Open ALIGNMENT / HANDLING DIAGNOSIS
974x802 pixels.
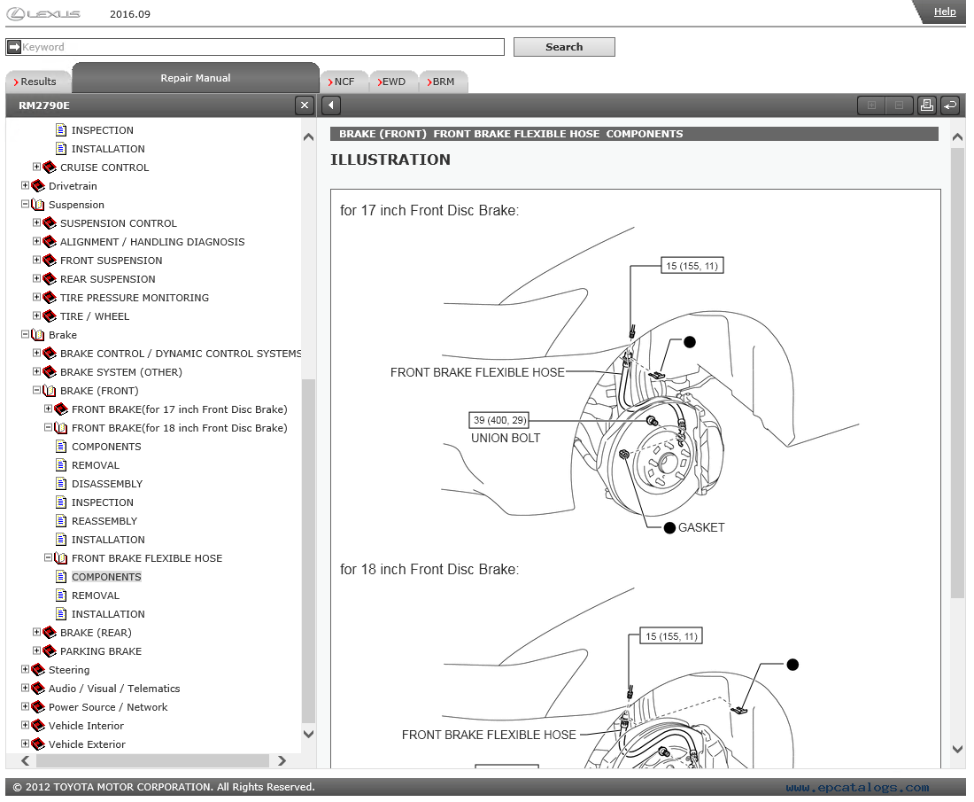152,242
